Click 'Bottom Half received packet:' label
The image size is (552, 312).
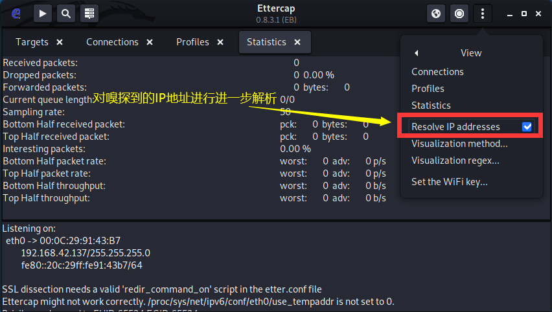click(x=63, y=124)
